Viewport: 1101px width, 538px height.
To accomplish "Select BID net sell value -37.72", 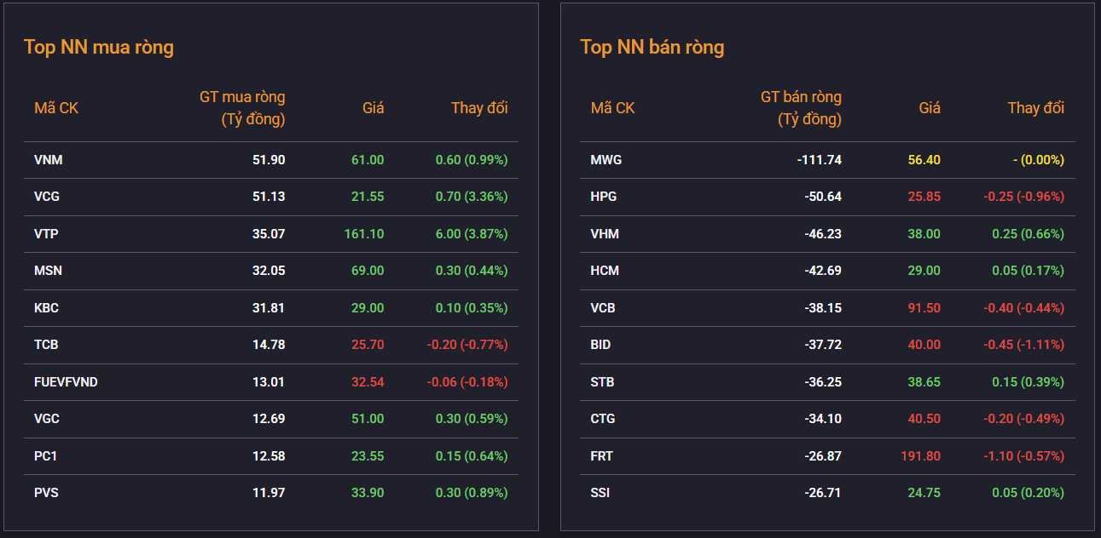I will click(823, 345).
